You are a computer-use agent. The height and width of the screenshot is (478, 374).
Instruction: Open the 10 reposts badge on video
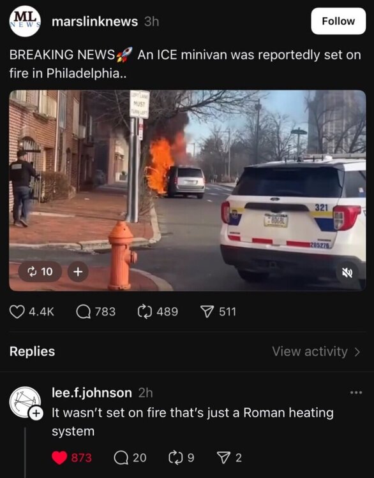(40, 272)
